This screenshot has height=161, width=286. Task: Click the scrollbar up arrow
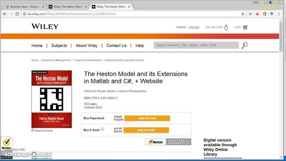coord(281,20)
